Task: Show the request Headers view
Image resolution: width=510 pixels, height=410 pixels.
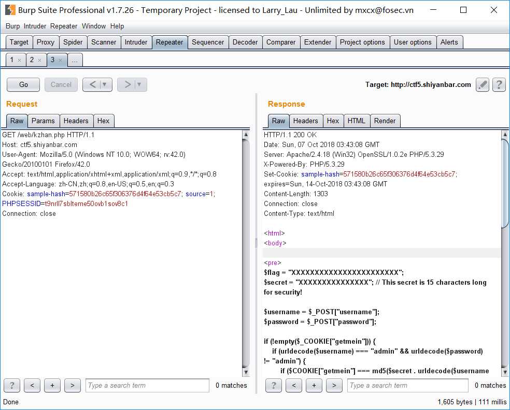Action: click(x=76, y=121)
